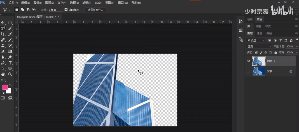This screenshot has height=132, width=299.
Task: Select the Move tool
Action: point(3,23)
